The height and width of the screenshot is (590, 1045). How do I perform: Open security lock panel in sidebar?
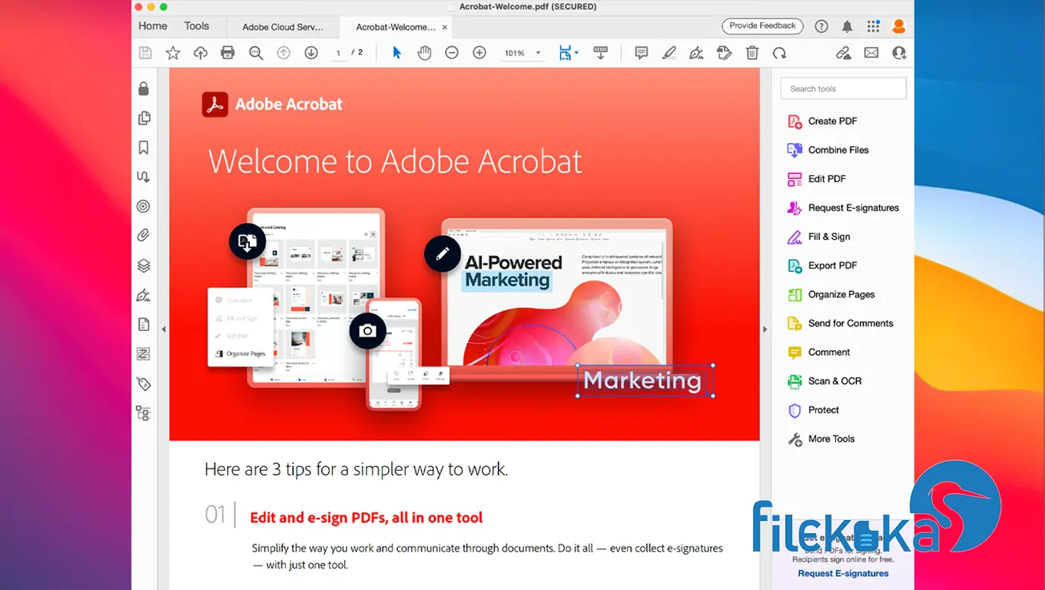pyautogui.click(x=144, y=88)
